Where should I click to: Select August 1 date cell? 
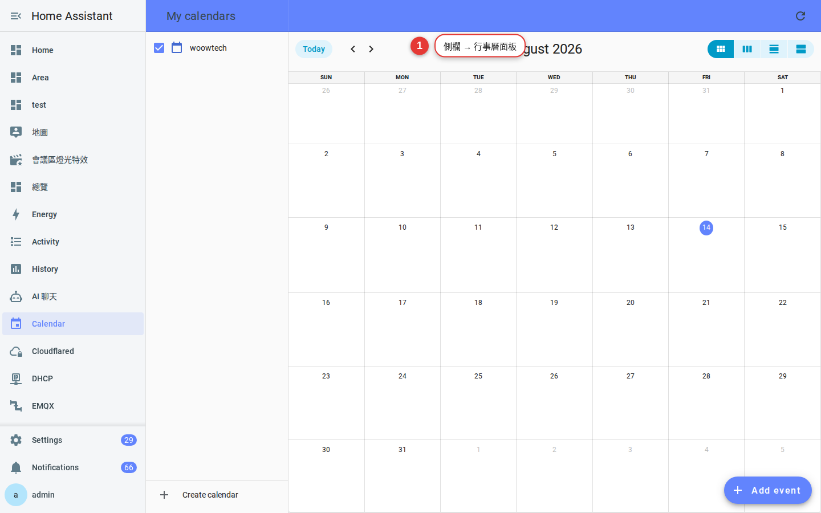(782, 113)
